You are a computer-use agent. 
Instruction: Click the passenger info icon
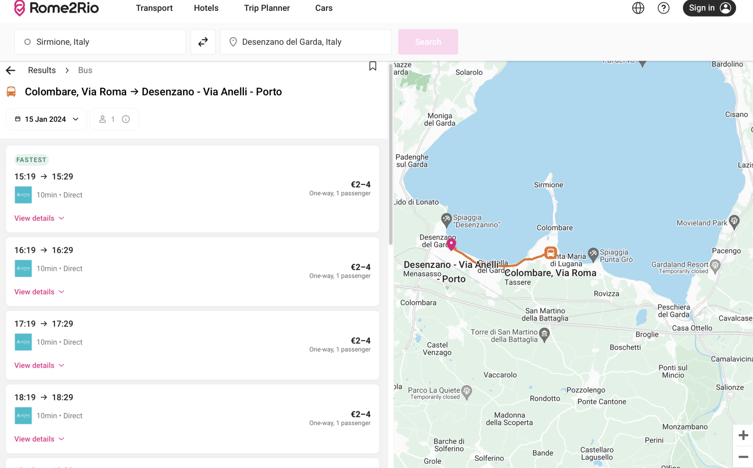click(126, 119)
